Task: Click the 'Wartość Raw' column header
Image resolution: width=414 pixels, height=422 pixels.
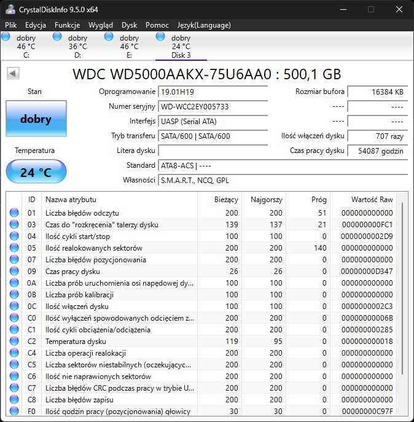Action: coord(372,200)
